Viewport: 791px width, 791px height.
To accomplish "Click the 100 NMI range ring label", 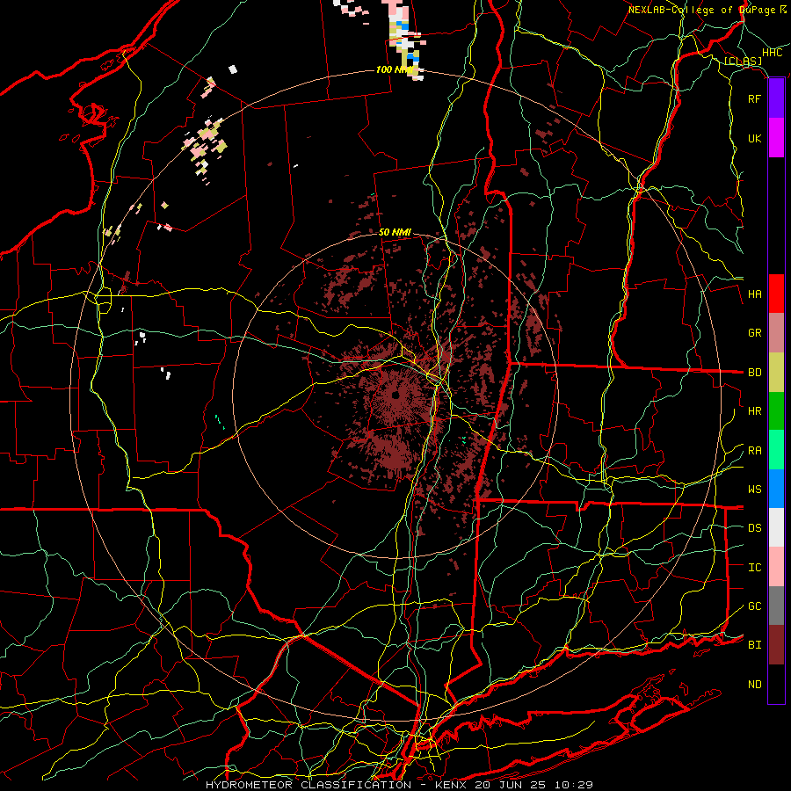I will pyautogui.click(x=394, y=69).
